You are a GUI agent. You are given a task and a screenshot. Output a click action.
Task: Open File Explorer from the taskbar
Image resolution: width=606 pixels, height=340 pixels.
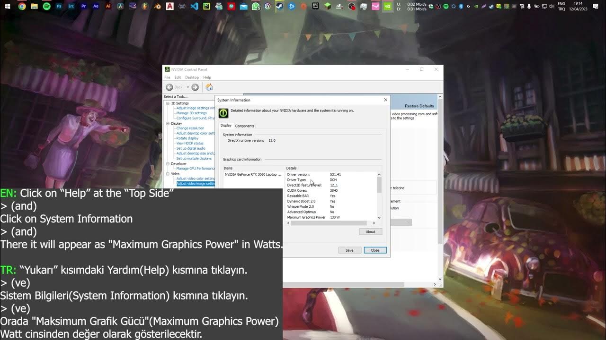34,7
